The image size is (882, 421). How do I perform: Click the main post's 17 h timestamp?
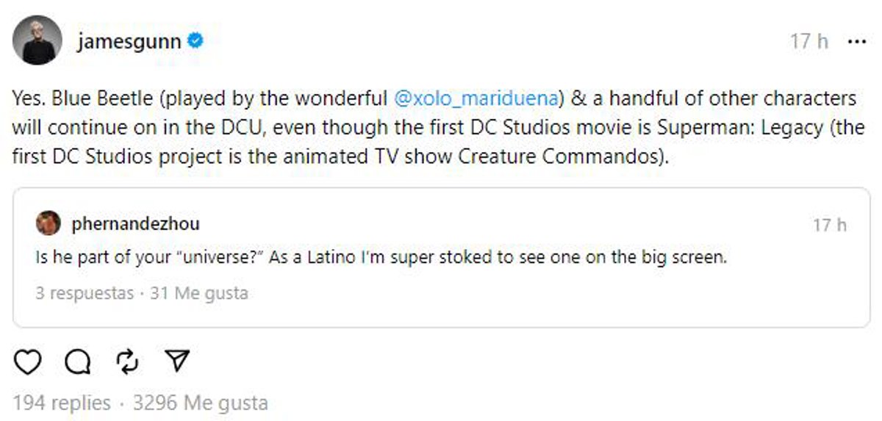point(809,42)
